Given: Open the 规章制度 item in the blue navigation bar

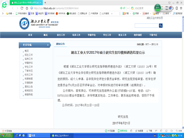Looking at the screenshot, I should tap(138, 35).
